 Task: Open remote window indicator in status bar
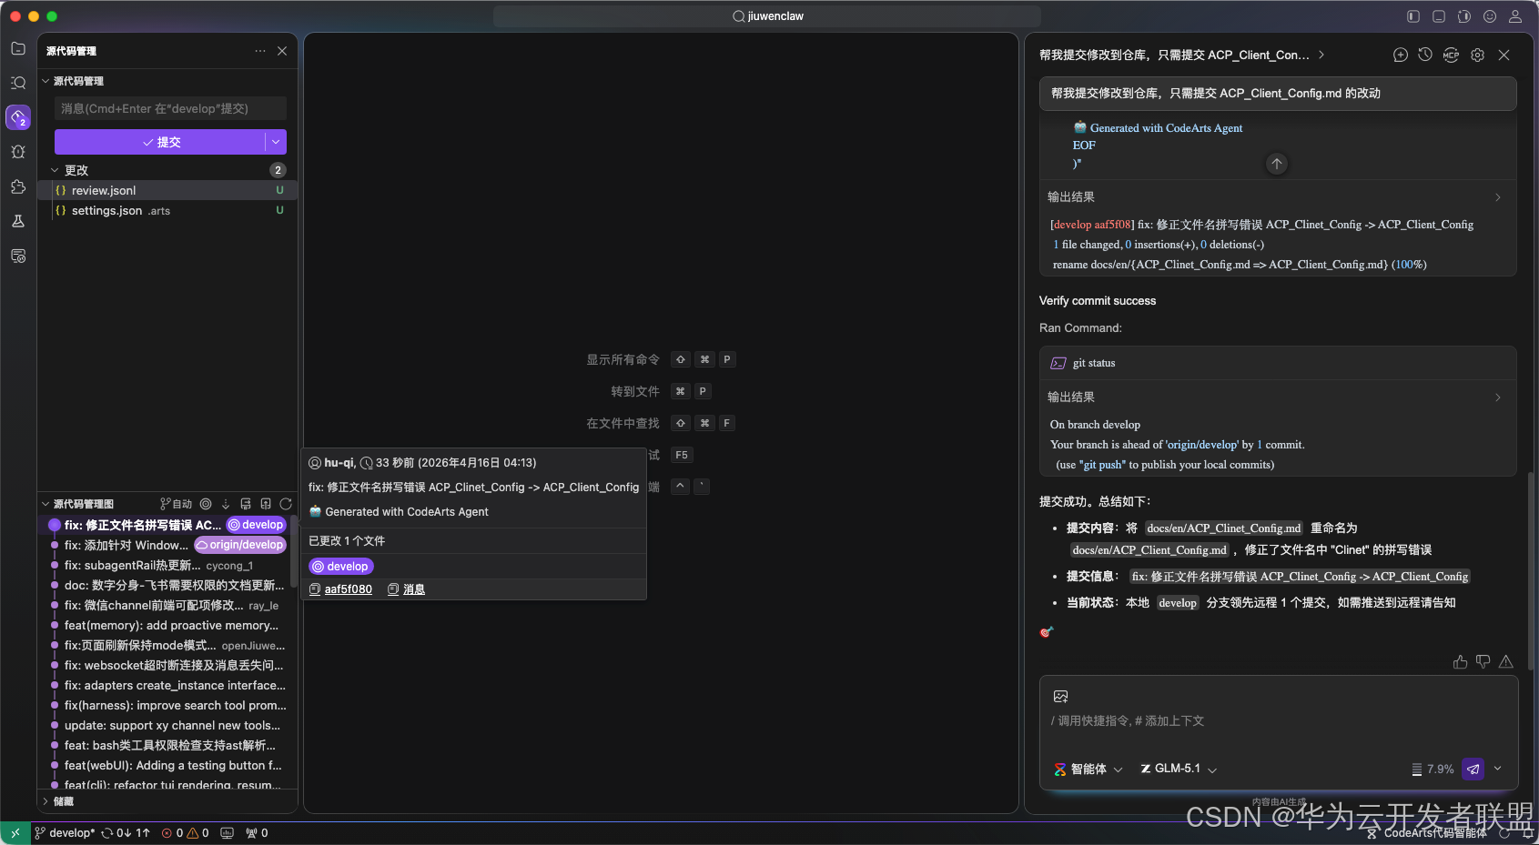(x=15, y=833)
